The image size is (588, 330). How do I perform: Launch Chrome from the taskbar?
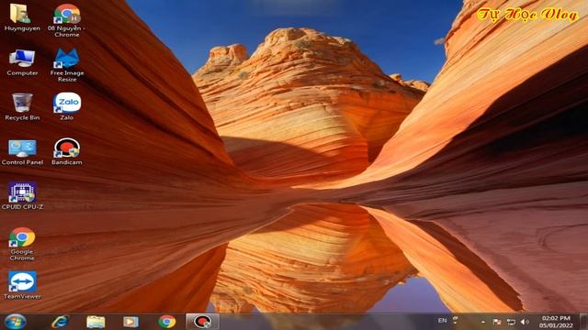point(167,322)
